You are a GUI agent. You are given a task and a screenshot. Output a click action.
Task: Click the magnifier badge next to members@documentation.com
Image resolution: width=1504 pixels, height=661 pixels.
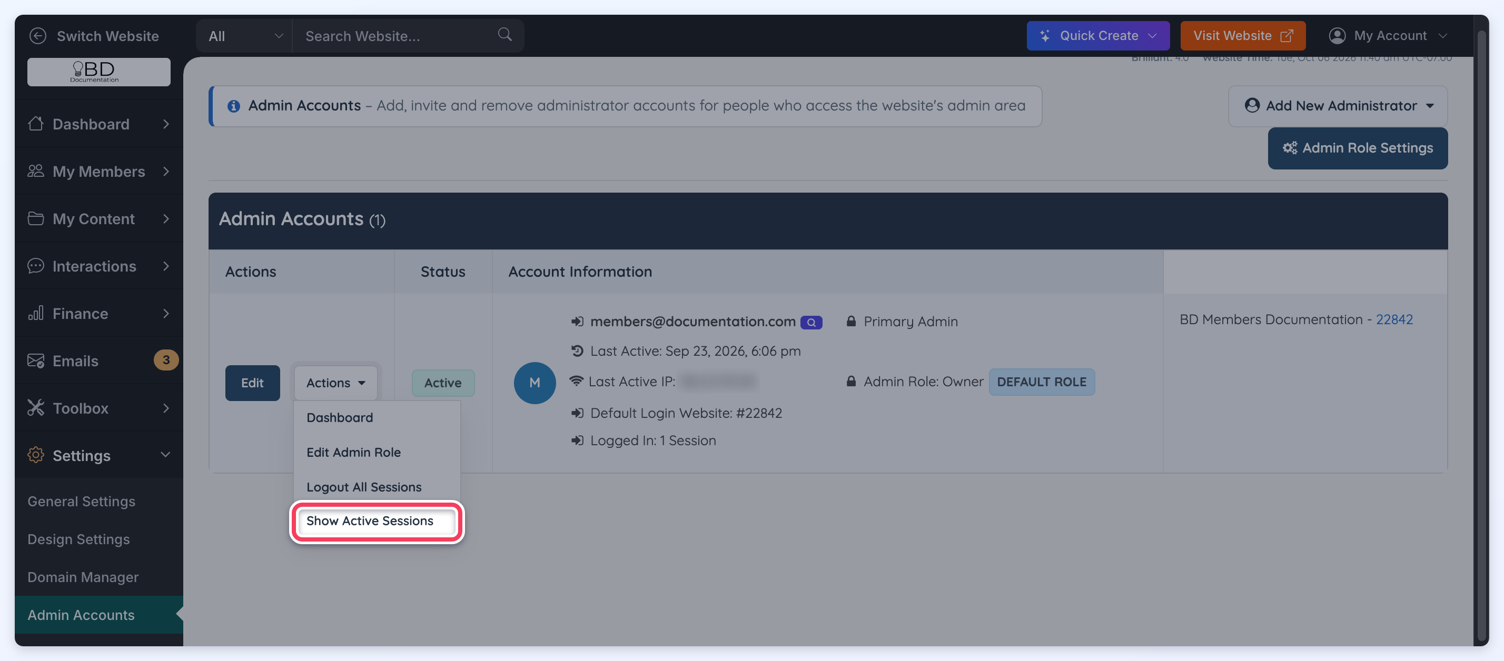point(811,322)
